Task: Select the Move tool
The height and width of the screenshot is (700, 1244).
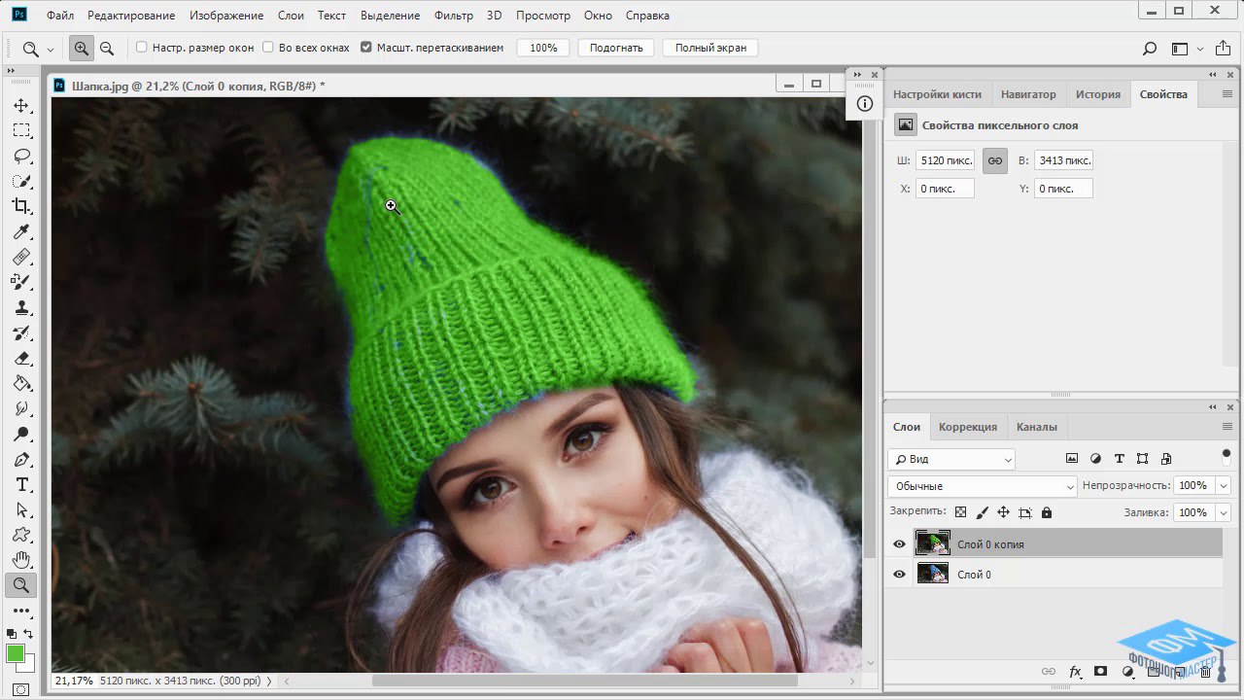Action: (21, 105)
